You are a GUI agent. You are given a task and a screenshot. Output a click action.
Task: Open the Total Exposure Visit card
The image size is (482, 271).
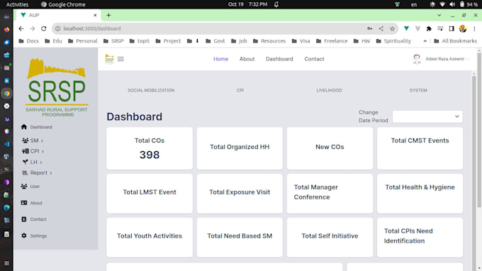click(x=240, y=194)
